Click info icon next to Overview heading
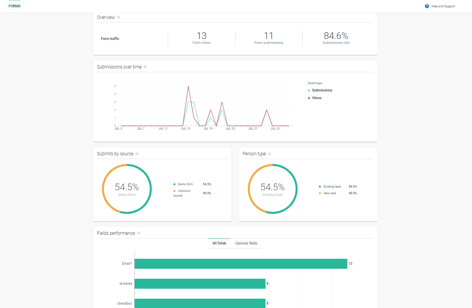Viewport: 472px width, 308px height. (118, 17)
